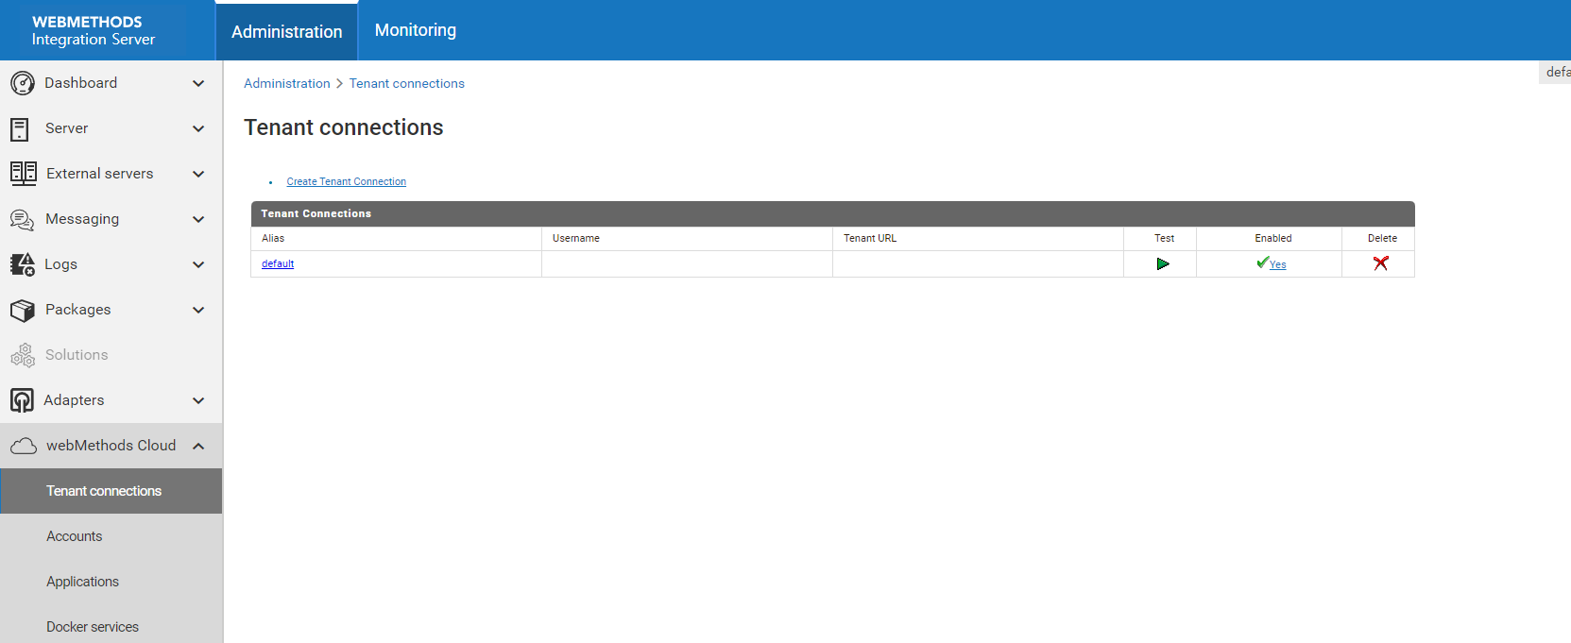Click the Tenant URL column header

[870, 239]
